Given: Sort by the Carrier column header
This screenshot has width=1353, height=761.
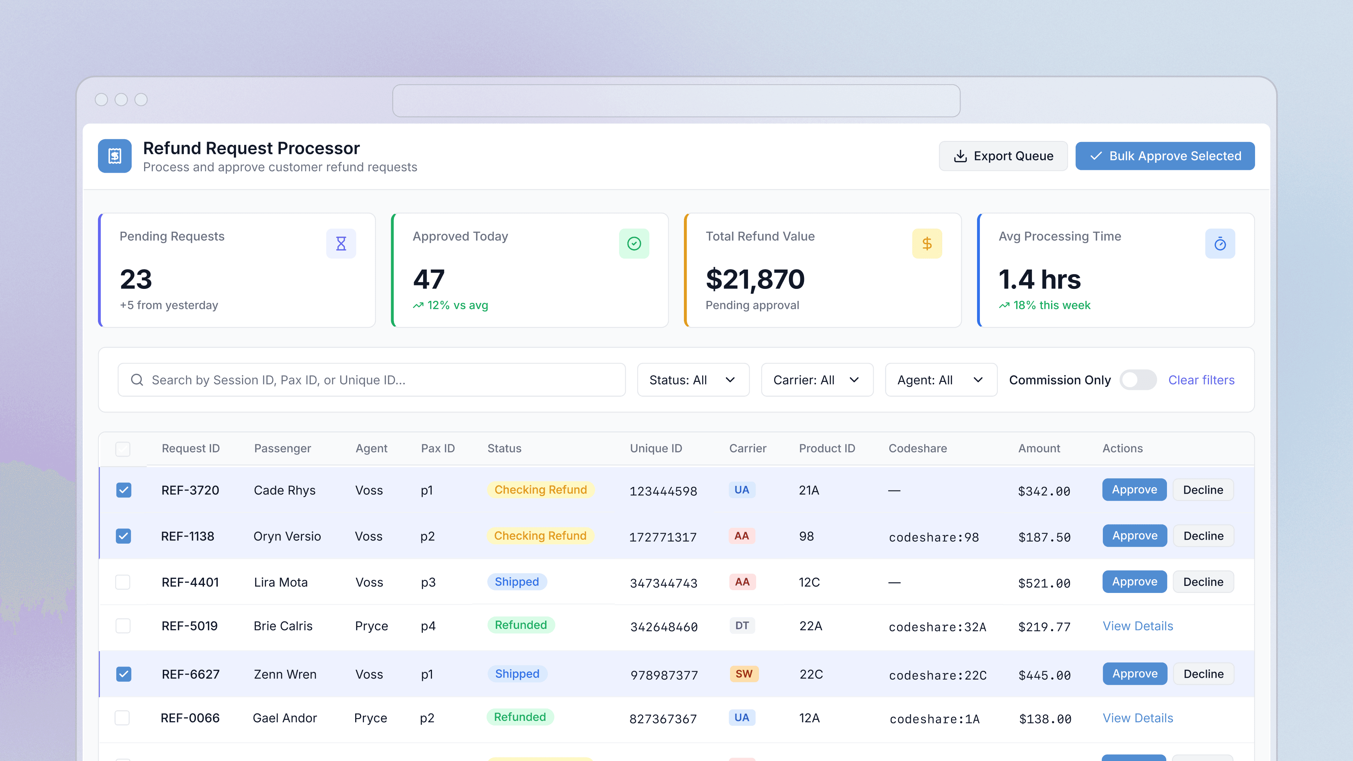Looking at the screenshot, I should coord(748,448).
